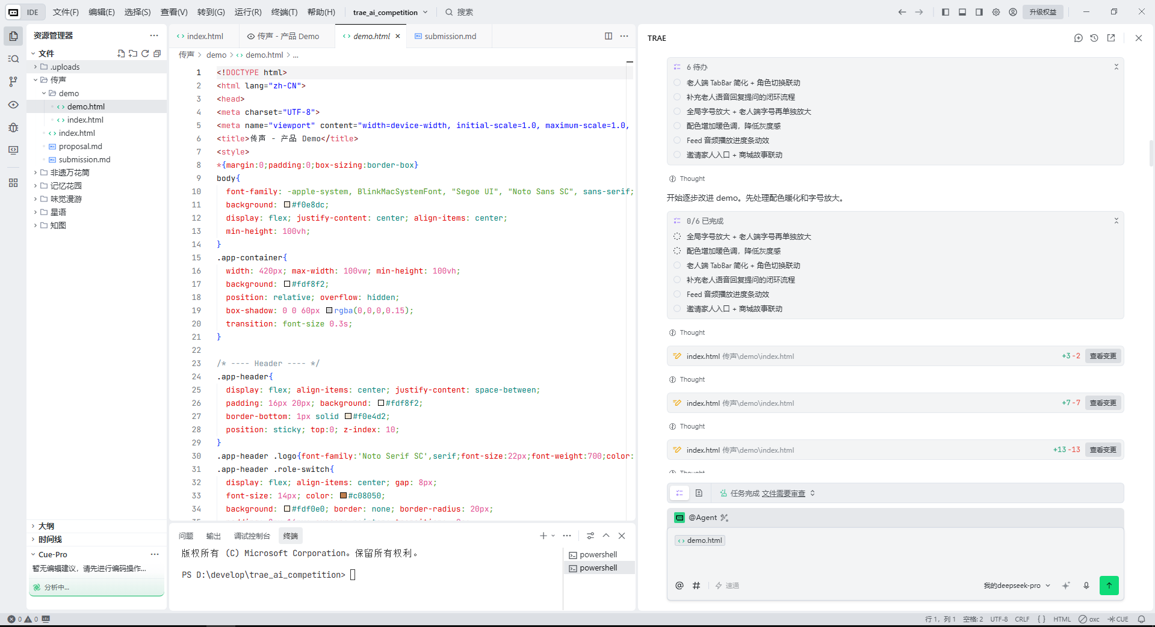Open the Search view in the activity bar
This screenshot has width=1155, height=627.
13,59
